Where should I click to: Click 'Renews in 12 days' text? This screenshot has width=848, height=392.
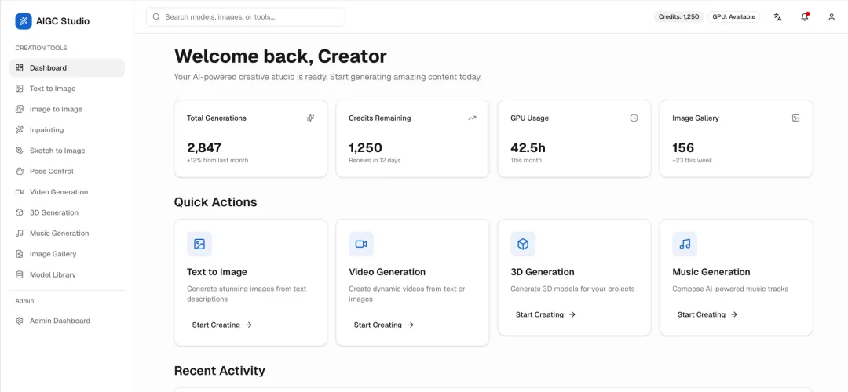tap(375, 161)
